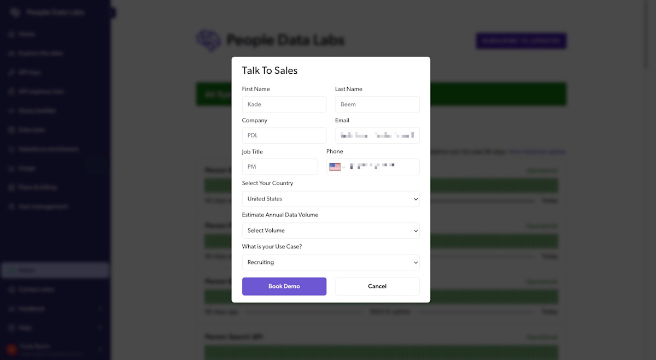Open the Use Case dropdown showing Recruiting
Image resolution: width=656 pixels, height=360 pixels.
(x=330, y=262)
